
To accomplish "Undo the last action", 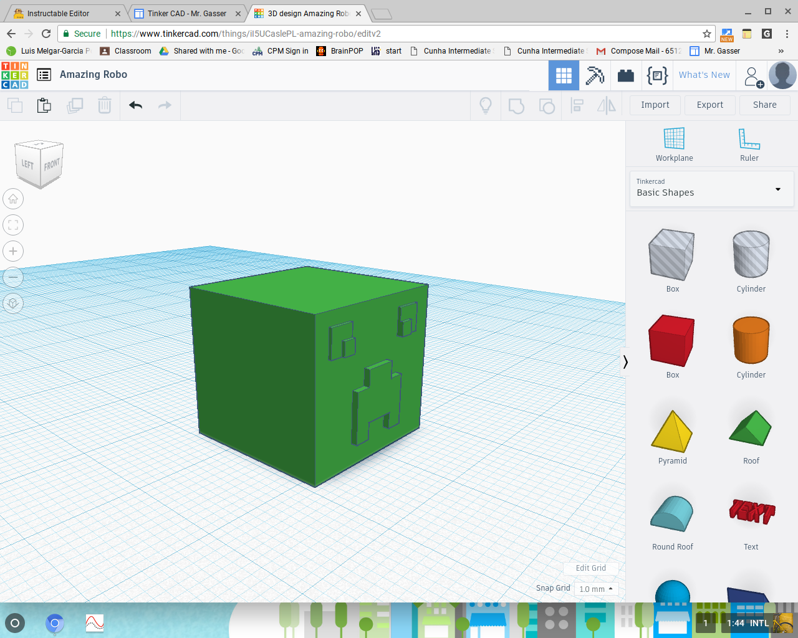I will (136, 105).
